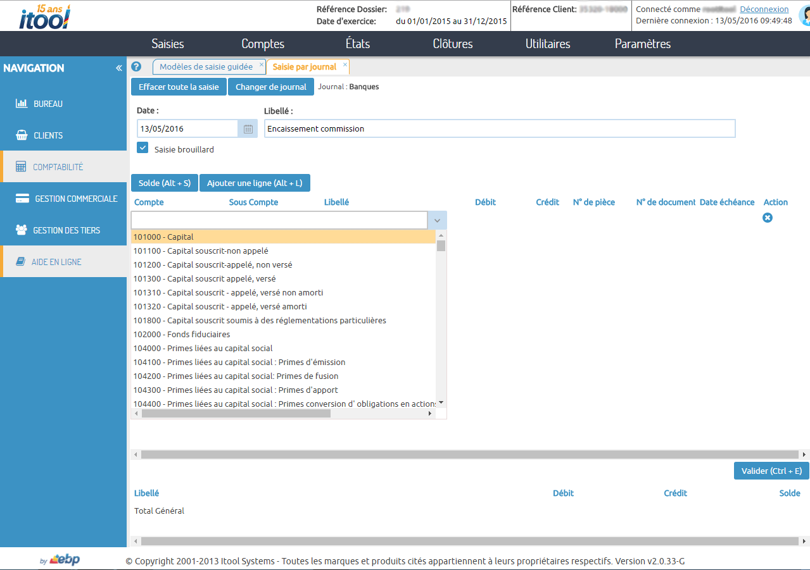This screenshot has width=810, height=570.
Task: Click into the Libellé text field
Action: click(499, 128)
